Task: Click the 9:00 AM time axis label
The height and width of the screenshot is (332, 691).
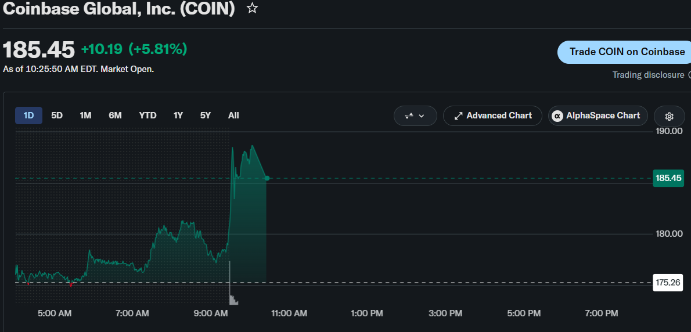Action: pyautogui.click(x=212, y=313)
